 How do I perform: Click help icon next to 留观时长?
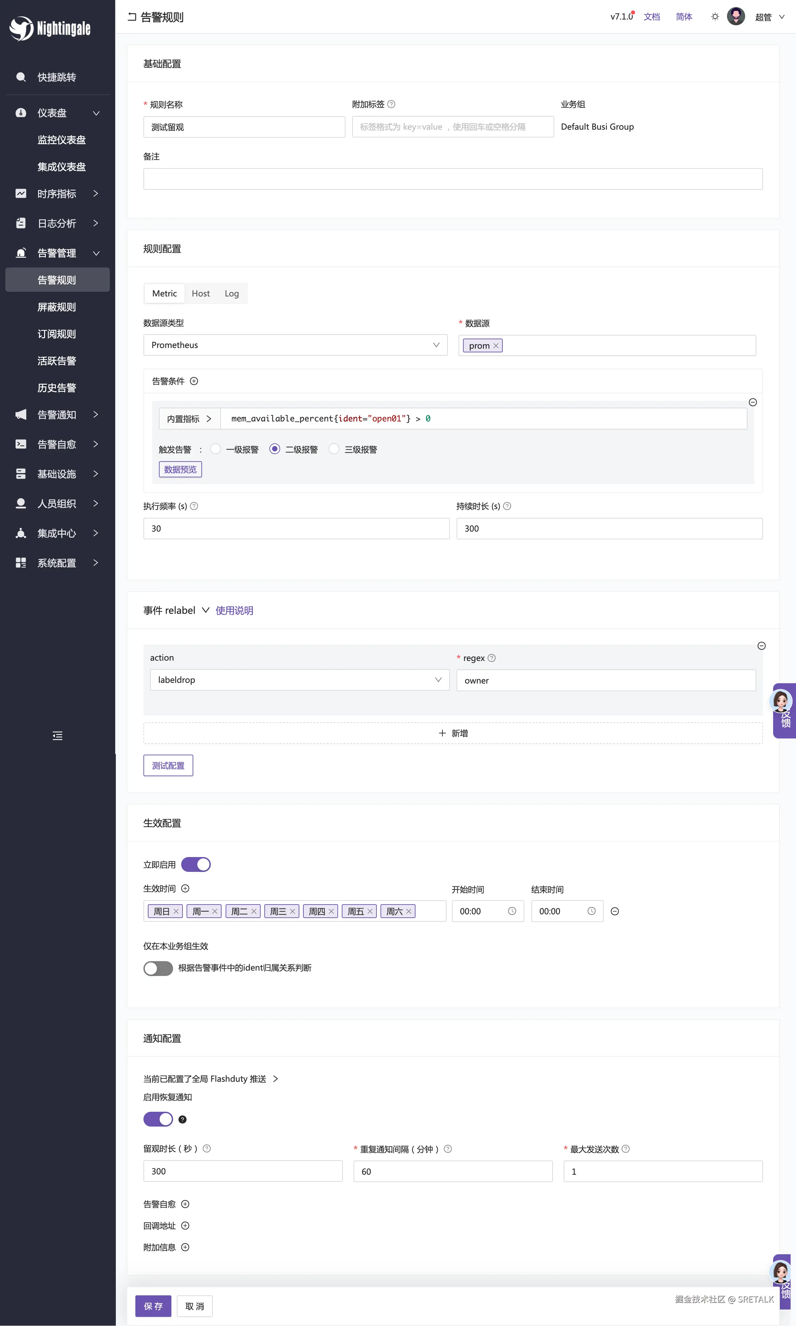[207, 1148]
